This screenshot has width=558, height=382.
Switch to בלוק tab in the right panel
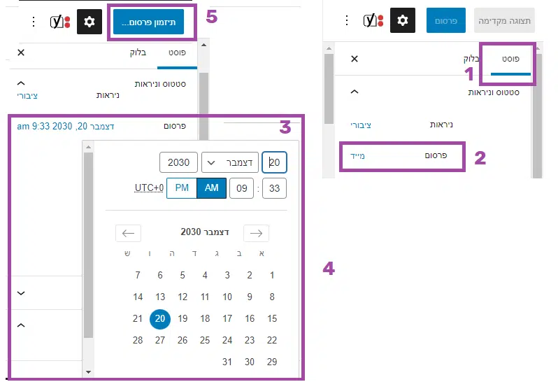tap(470, 59)
